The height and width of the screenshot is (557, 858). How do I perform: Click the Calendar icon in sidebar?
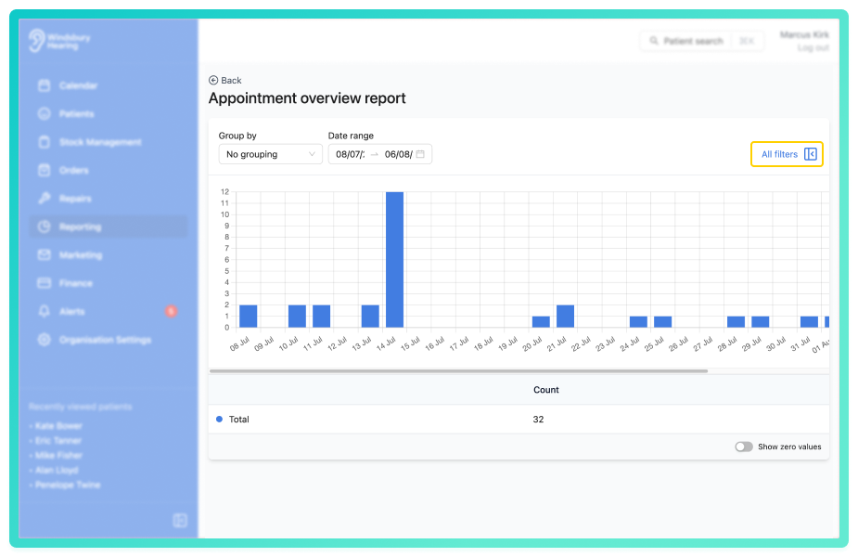45,85
